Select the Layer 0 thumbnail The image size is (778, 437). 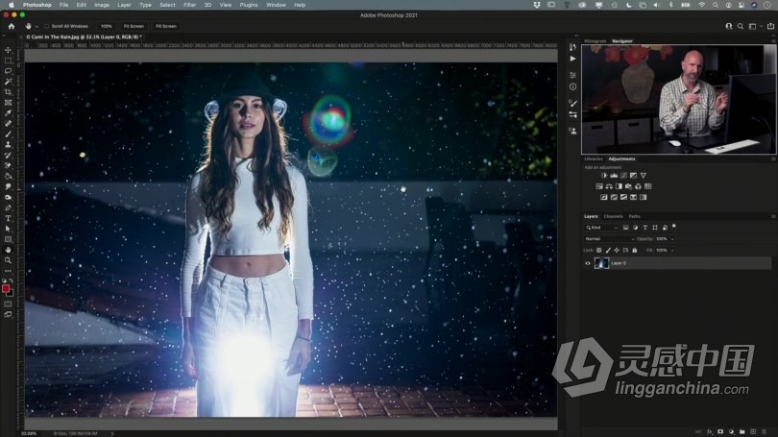(601, 262)
